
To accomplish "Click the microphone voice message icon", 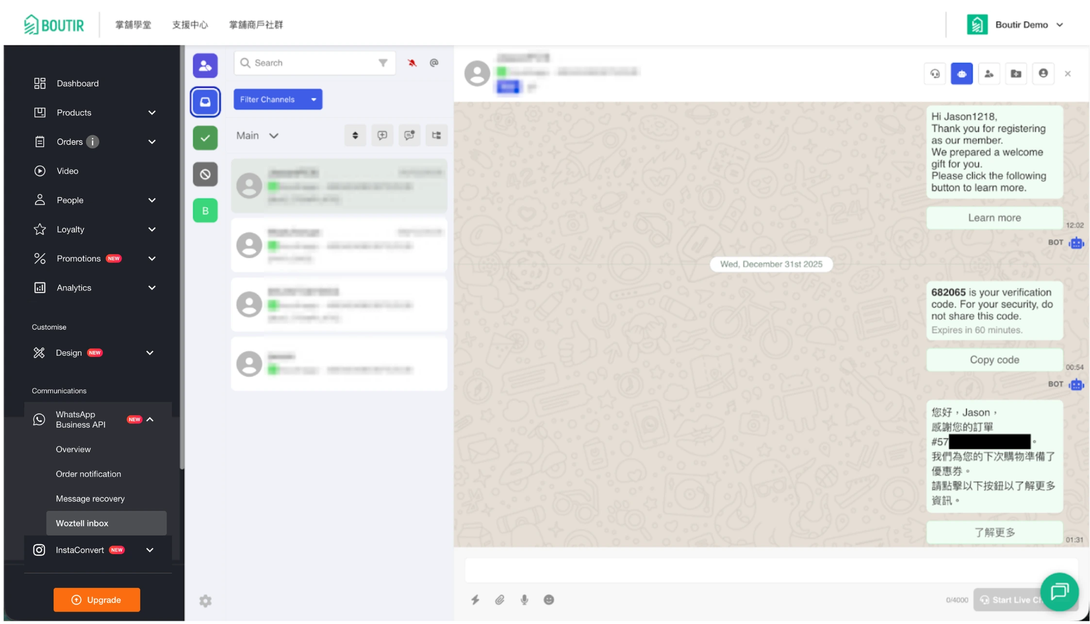I will coord(524,600).
